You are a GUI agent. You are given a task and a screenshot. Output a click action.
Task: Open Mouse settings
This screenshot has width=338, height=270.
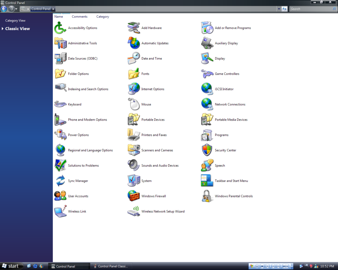139,104
